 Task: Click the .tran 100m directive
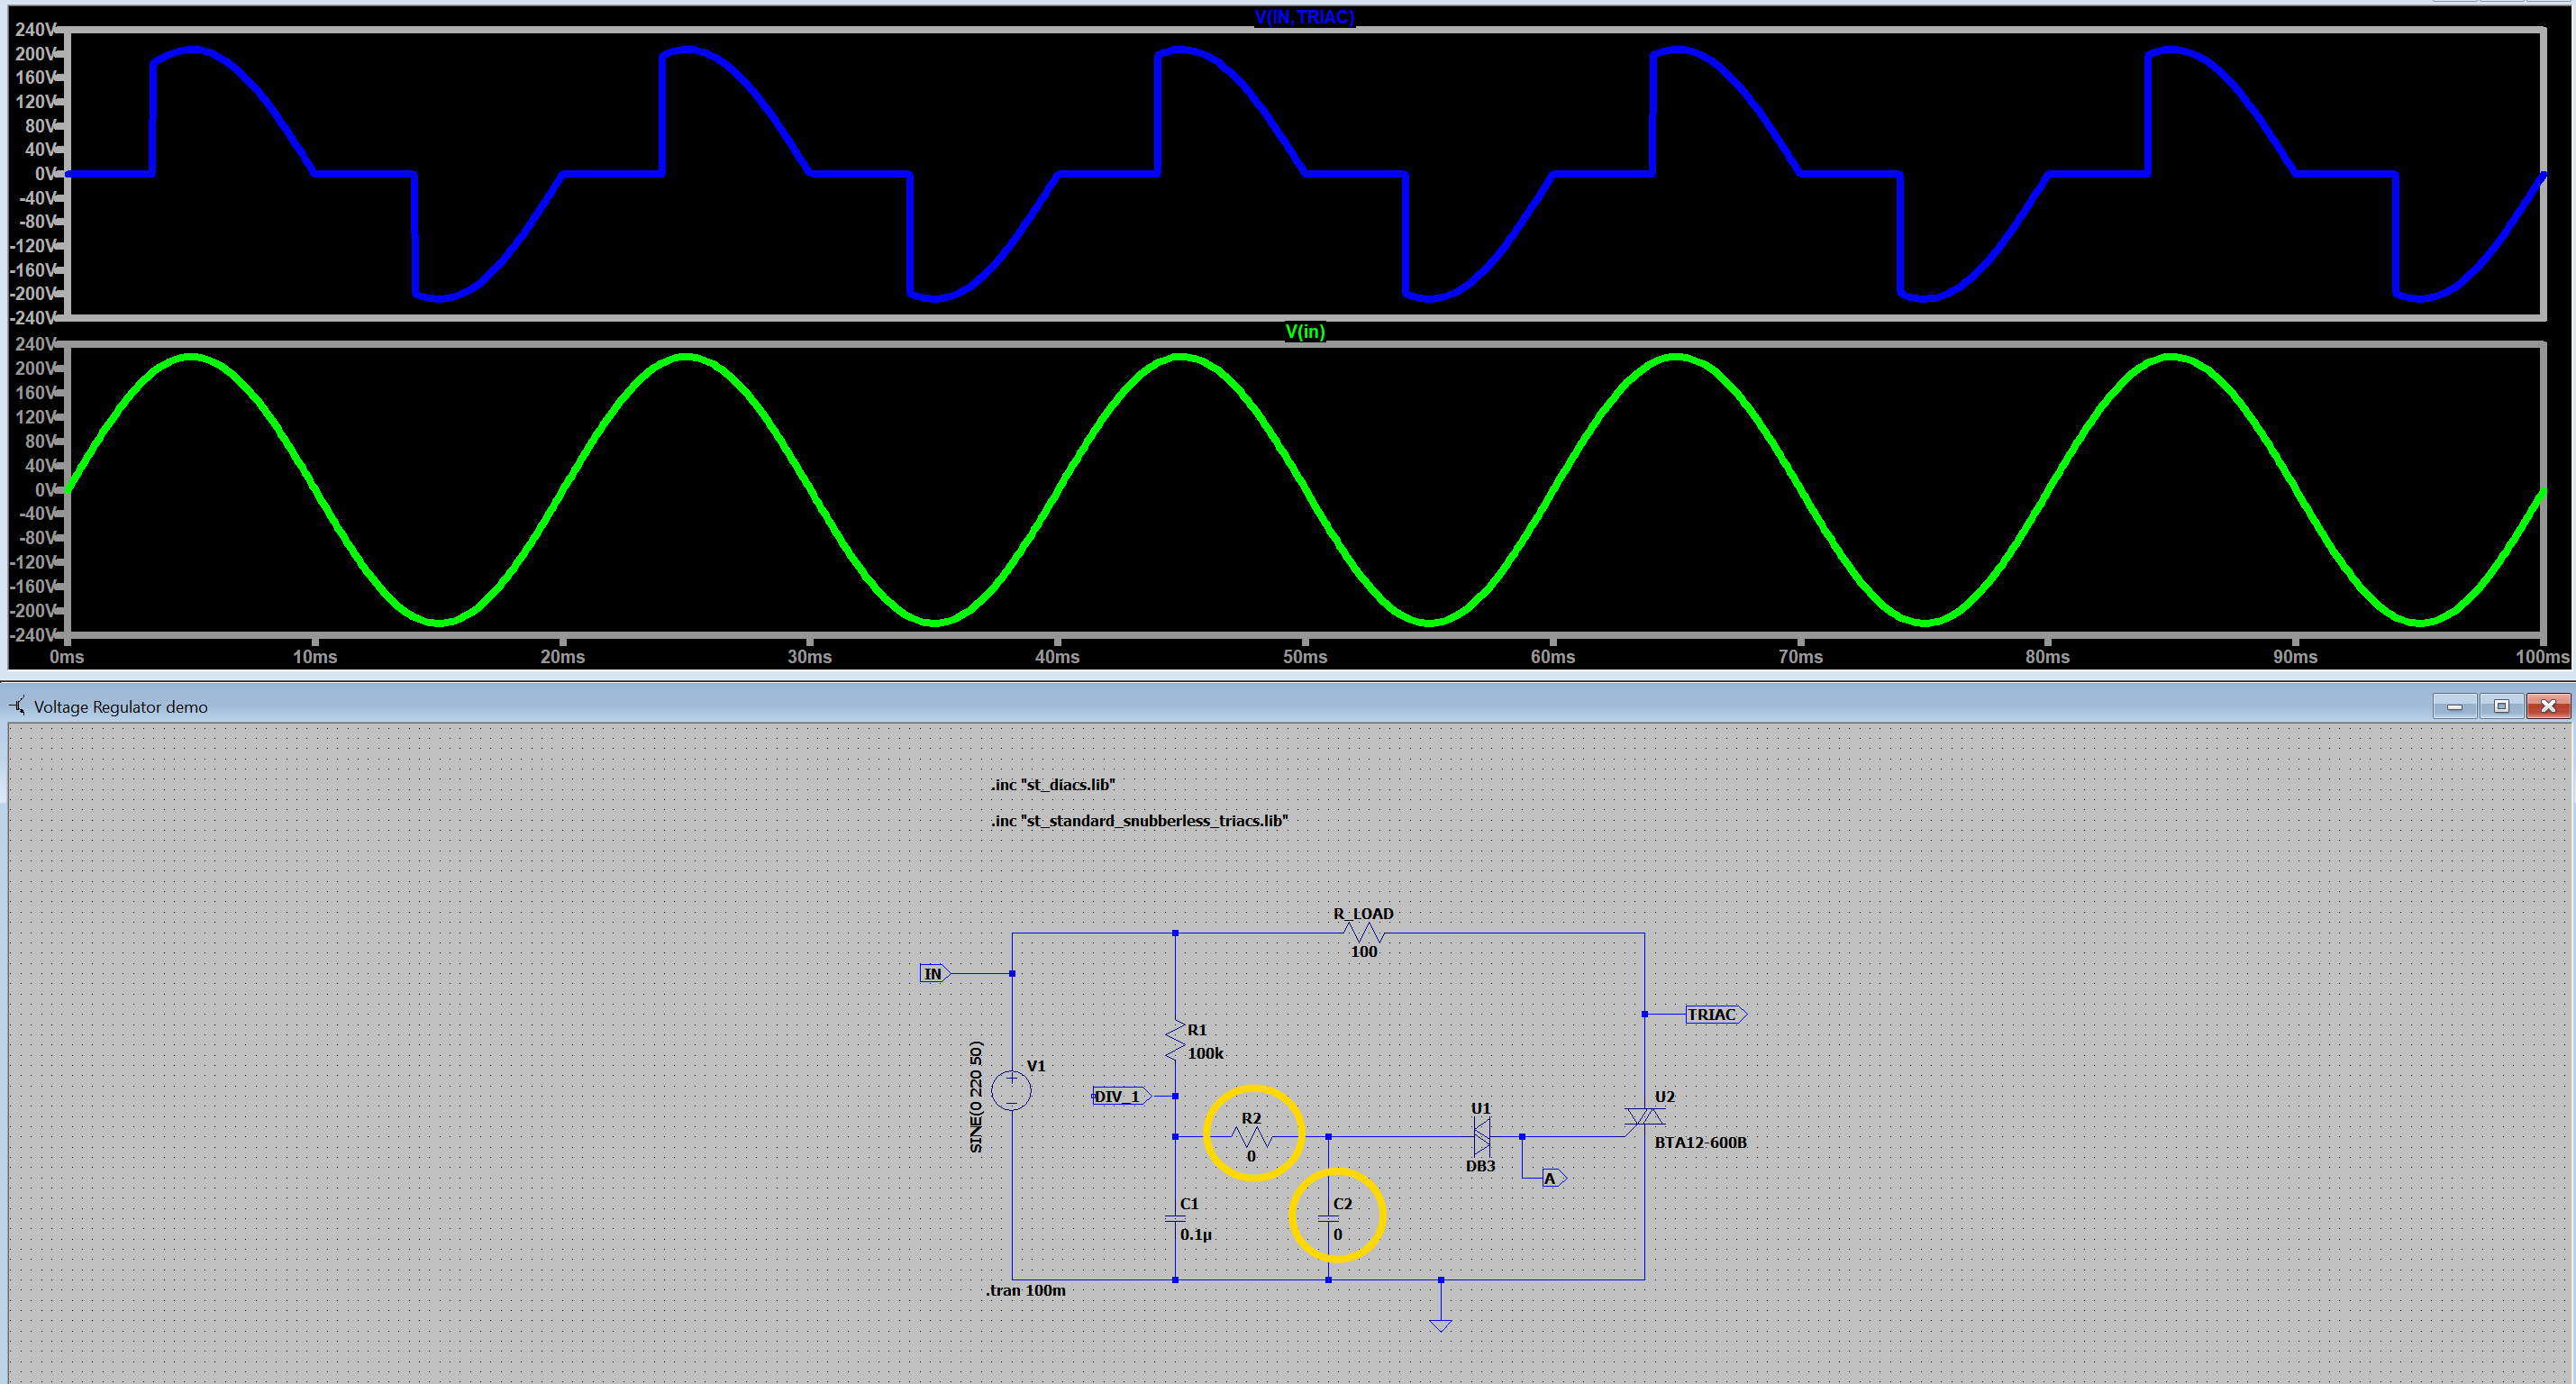(x=1026, y=1290)
